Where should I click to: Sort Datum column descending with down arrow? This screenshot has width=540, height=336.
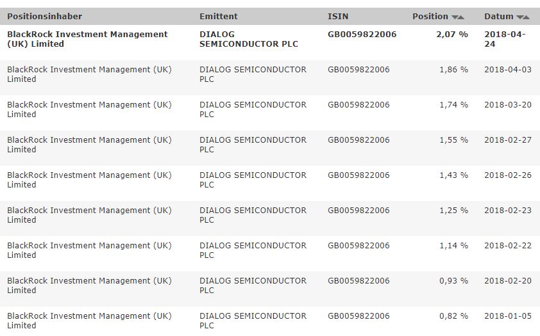[x=520, y=17]
